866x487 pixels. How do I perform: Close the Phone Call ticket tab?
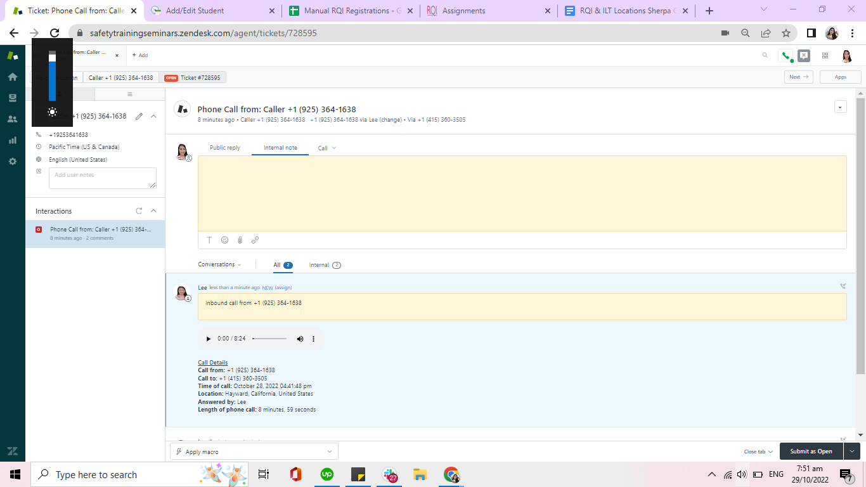[117, 55]
